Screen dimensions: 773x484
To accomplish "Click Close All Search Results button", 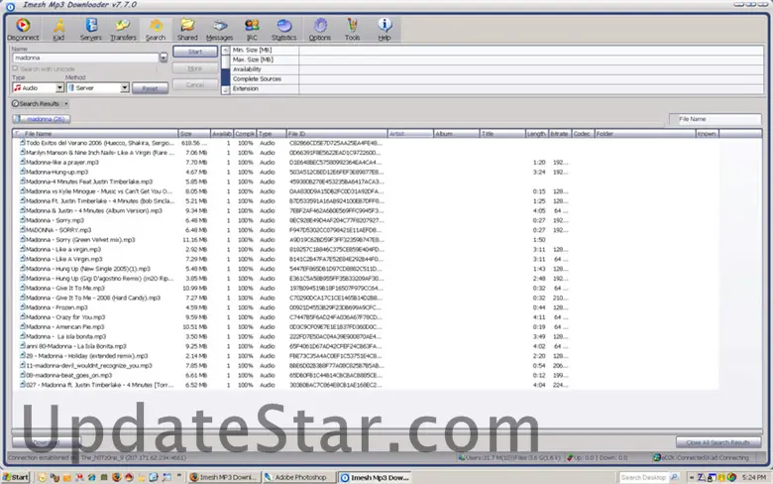I will (718, 442).
